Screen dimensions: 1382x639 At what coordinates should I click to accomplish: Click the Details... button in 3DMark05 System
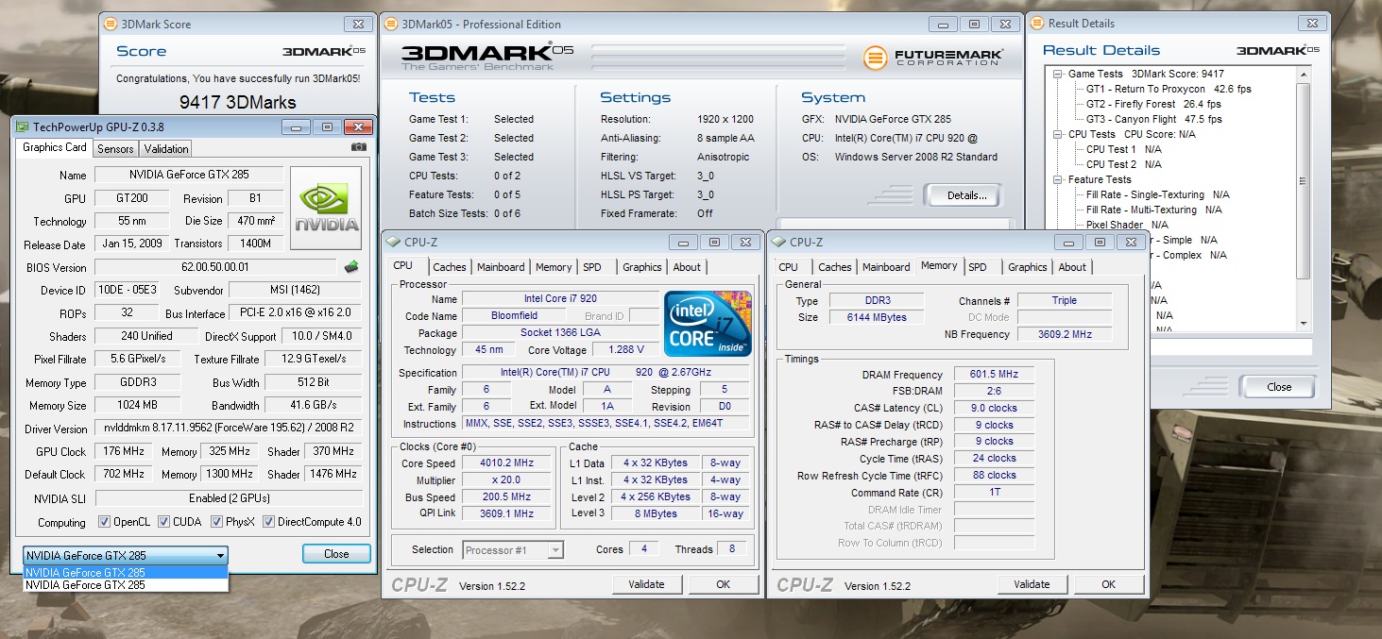point(963,195)
